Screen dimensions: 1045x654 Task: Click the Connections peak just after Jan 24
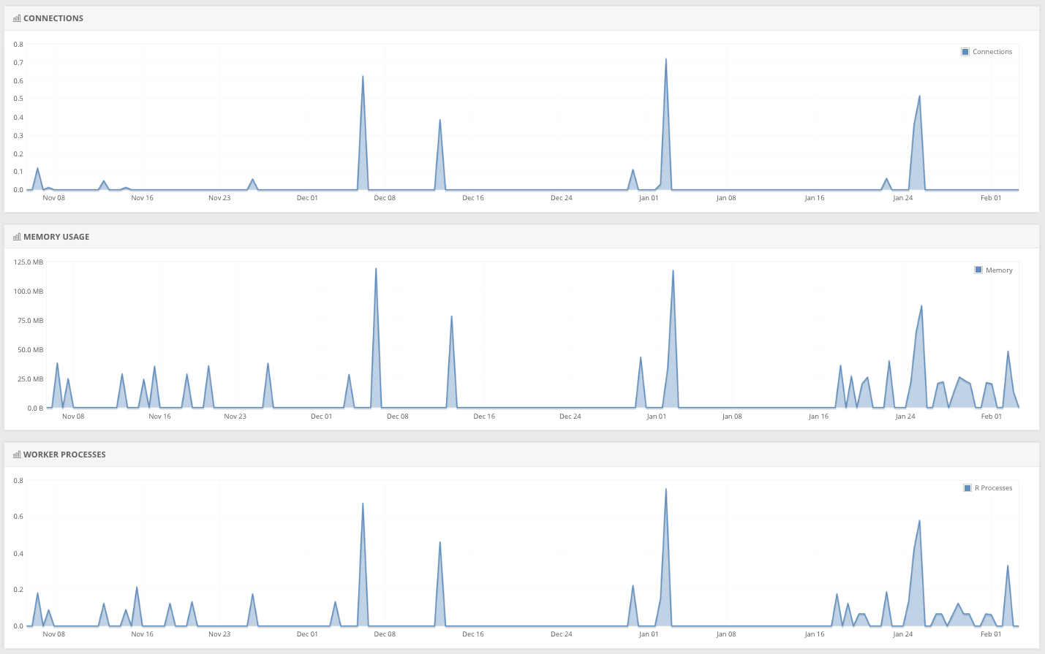point(919,96)
